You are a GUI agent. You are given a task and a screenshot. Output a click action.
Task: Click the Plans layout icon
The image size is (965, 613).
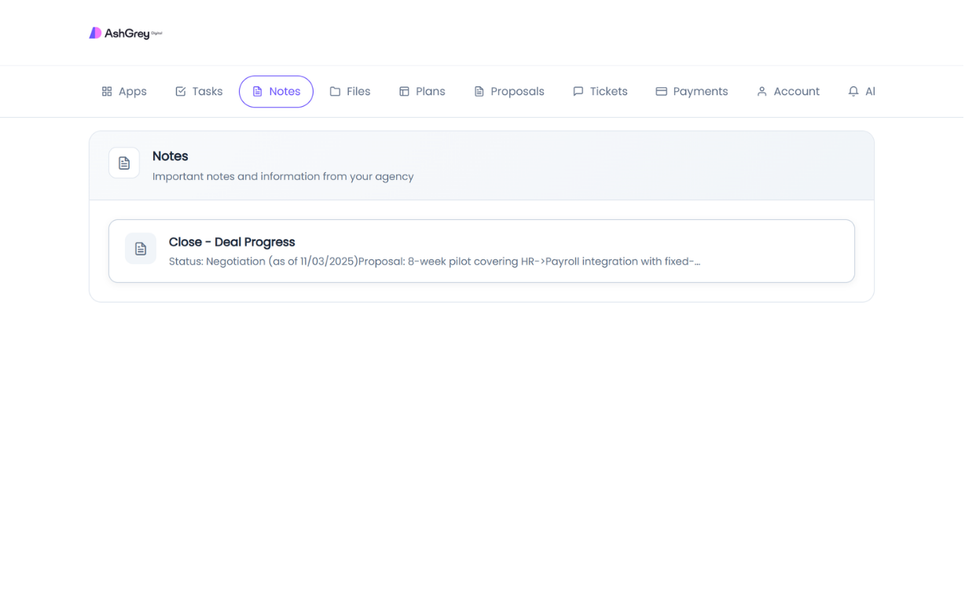tap(404, 91)
